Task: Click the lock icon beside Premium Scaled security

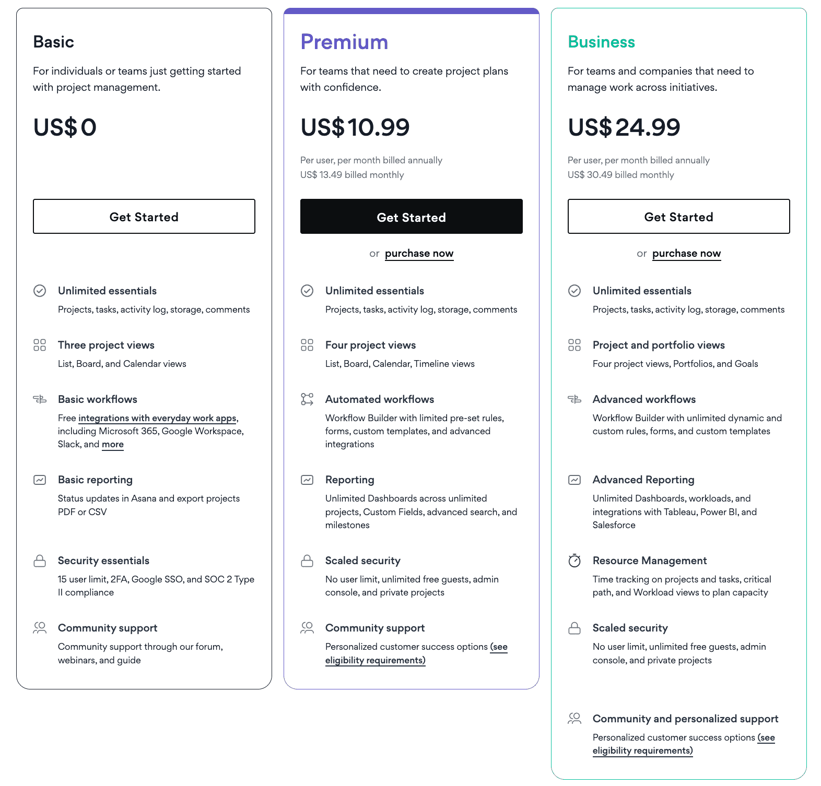Action: 307,561
